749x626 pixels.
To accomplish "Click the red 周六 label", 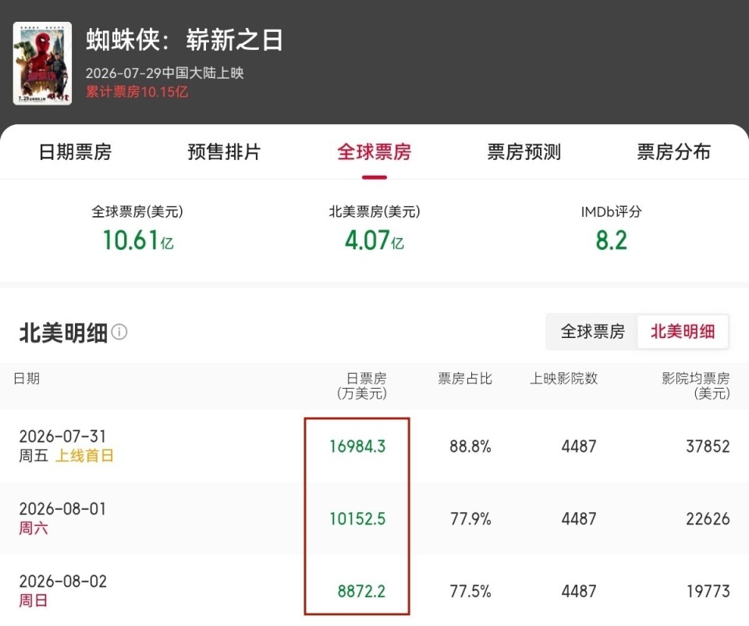I will [34, 528].
